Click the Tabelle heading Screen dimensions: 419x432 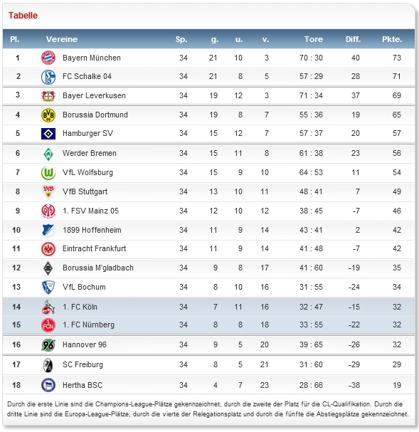(23, 16)
